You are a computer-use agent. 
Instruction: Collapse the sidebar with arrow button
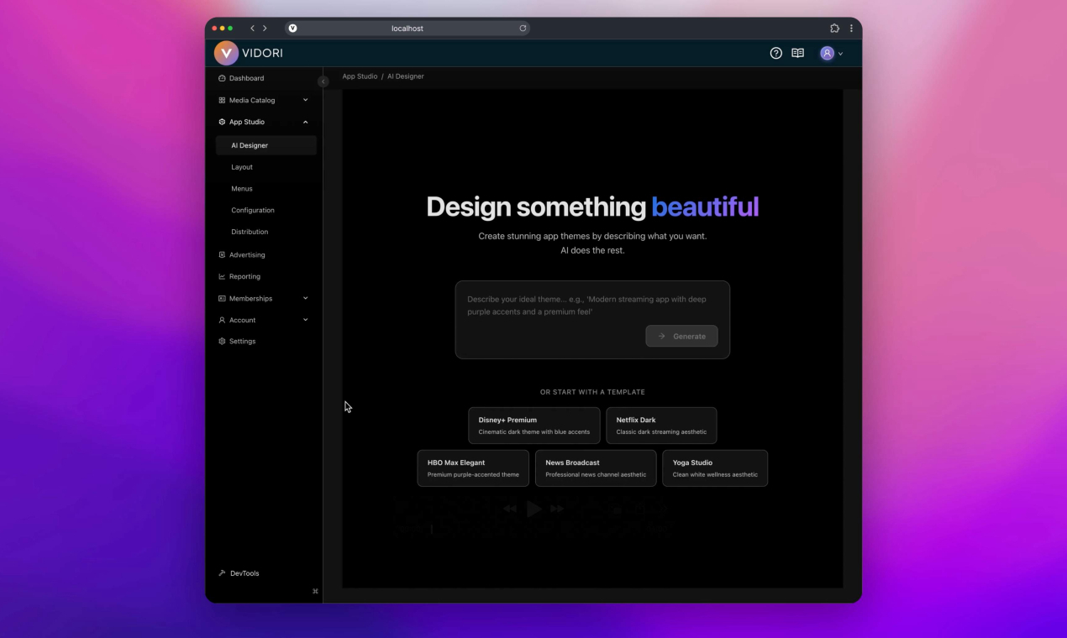coord(323,81)
